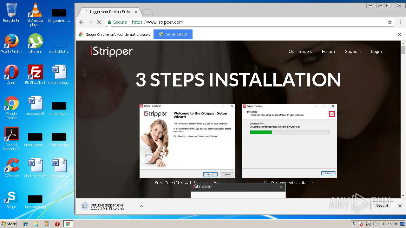Close the downloads bar
Screen dimensions: 406x228
coord(400,206)
